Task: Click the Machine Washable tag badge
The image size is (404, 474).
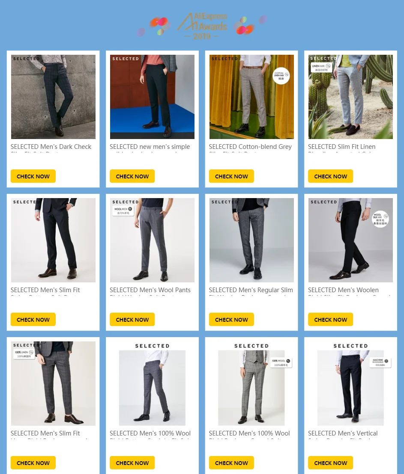Action: point(380,363)
